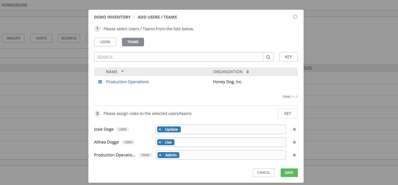Image resolution: width=398 pixels, height=185 pixels.
Task: Click the Organization column header
Action: [x=228, y=72]
